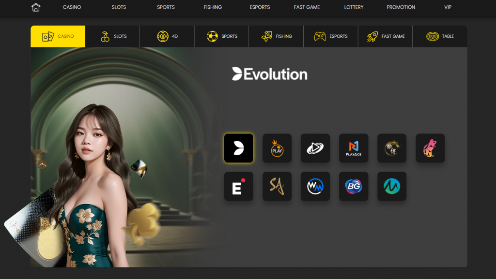Open Lottery from the top navigation
The width and height of the screenshot is (496, 279).
click(354, 7)
